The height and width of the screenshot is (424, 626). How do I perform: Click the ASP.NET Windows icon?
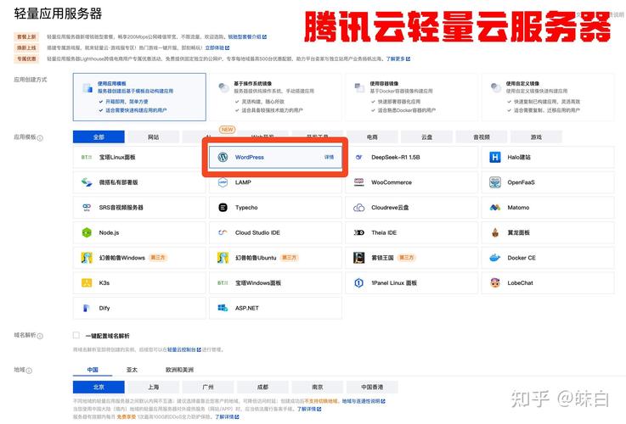tap(223, 308)
